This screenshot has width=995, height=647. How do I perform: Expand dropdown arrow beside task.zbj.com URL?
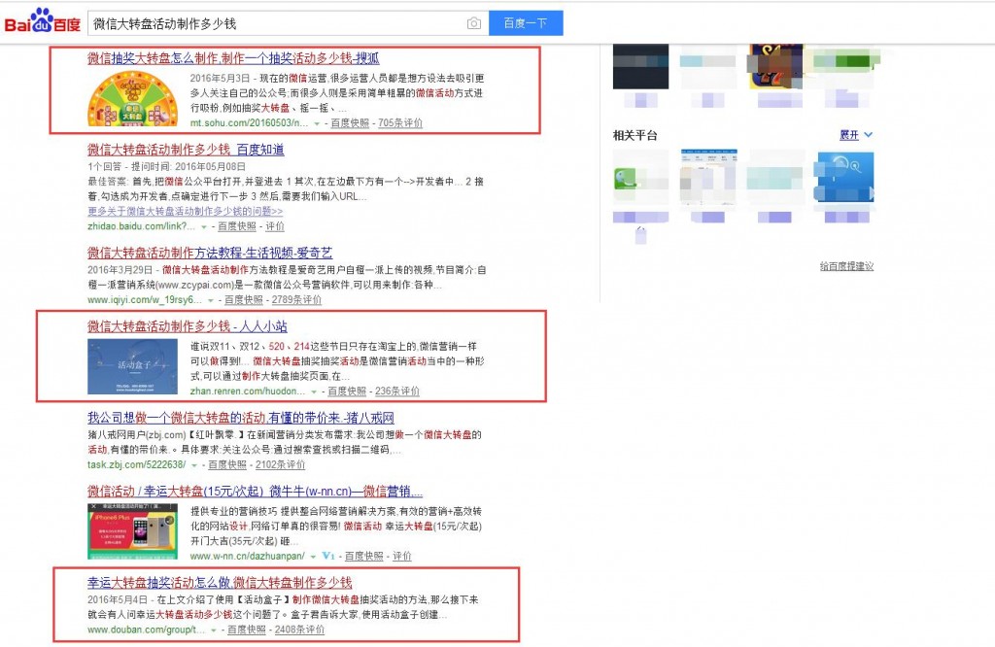click(194, 465)
